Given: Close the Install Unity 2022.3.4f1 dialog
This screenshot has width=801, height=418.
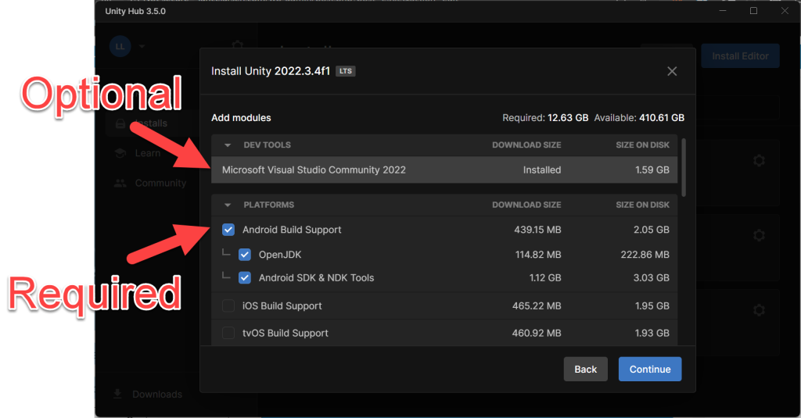Looking at the screenshot, I should coord(672,71).
